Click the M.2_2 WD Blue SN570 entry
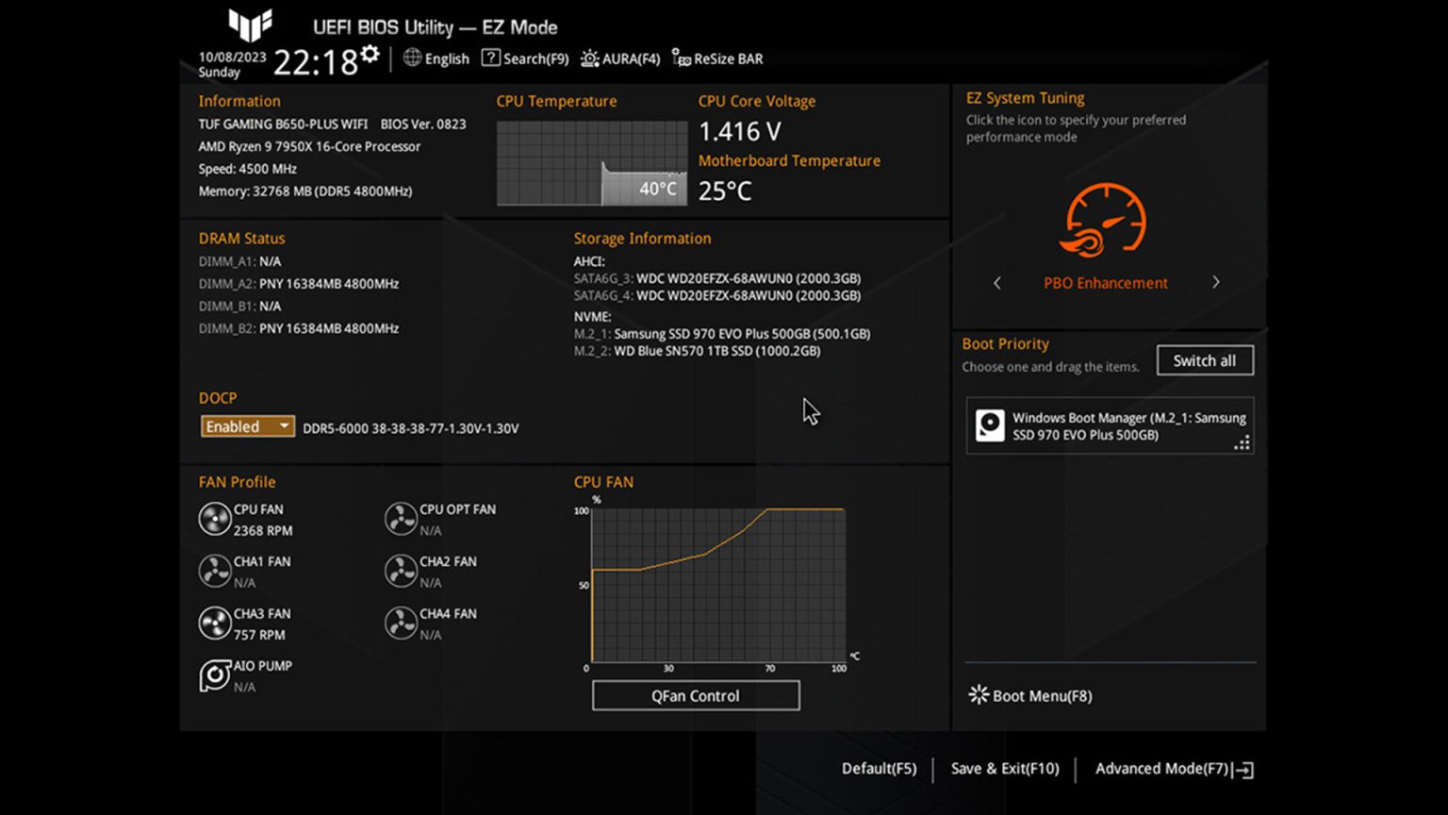 698,351
